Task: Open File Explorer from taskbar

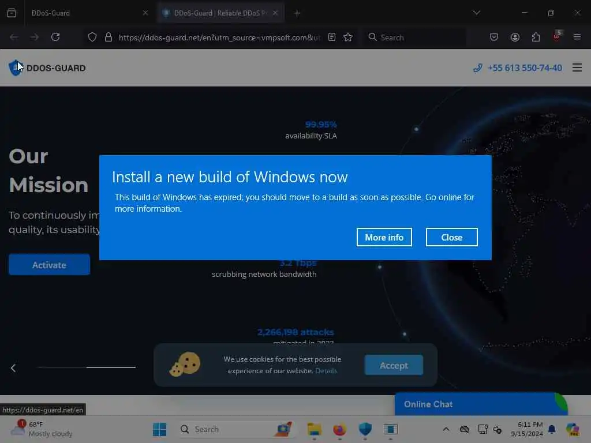Action: click(314, 429)
